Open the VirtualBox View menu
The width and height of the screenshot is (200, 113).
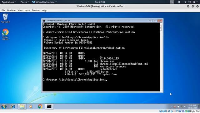pos(20,10)
